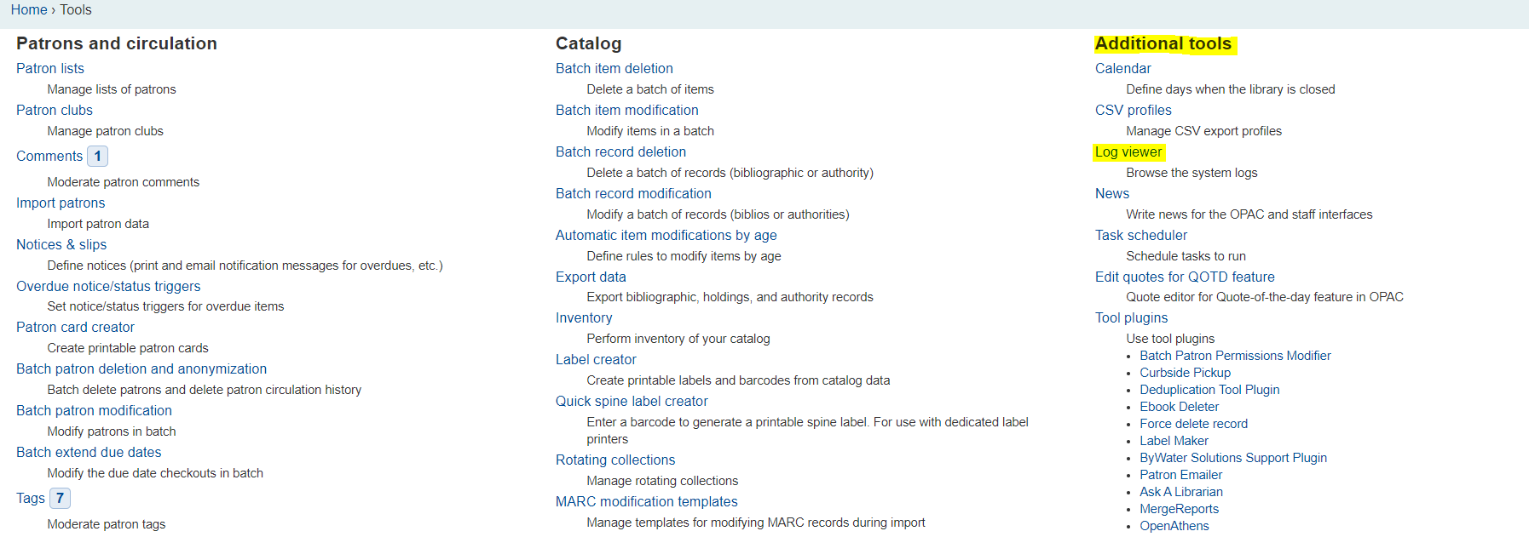Click the highlighted Log viewer link
The image size is (1529, 537).
[x=1128, y=151]
